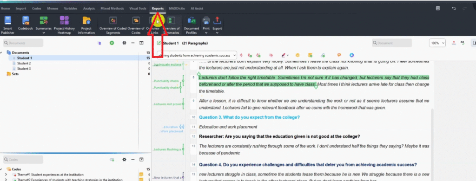Click the 'Education' code label in margin
This screenshot has width=476, height=181.
pos(170,127)
